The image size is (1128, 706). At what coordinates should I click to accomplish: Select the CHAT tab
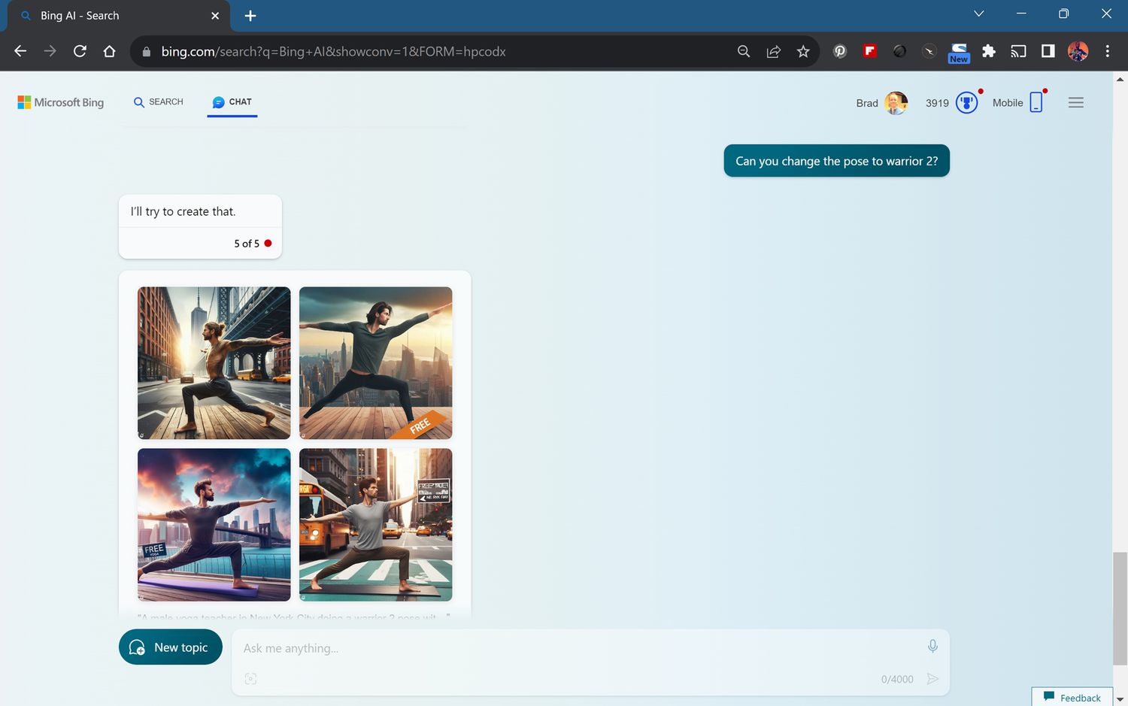coord(232,102)
